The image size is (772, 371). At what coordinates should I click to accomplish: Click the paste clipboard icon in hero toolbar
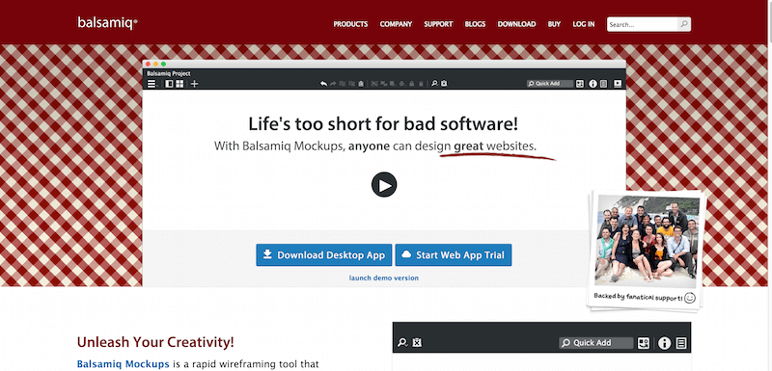pyautogui.click(x=361, y=84)
